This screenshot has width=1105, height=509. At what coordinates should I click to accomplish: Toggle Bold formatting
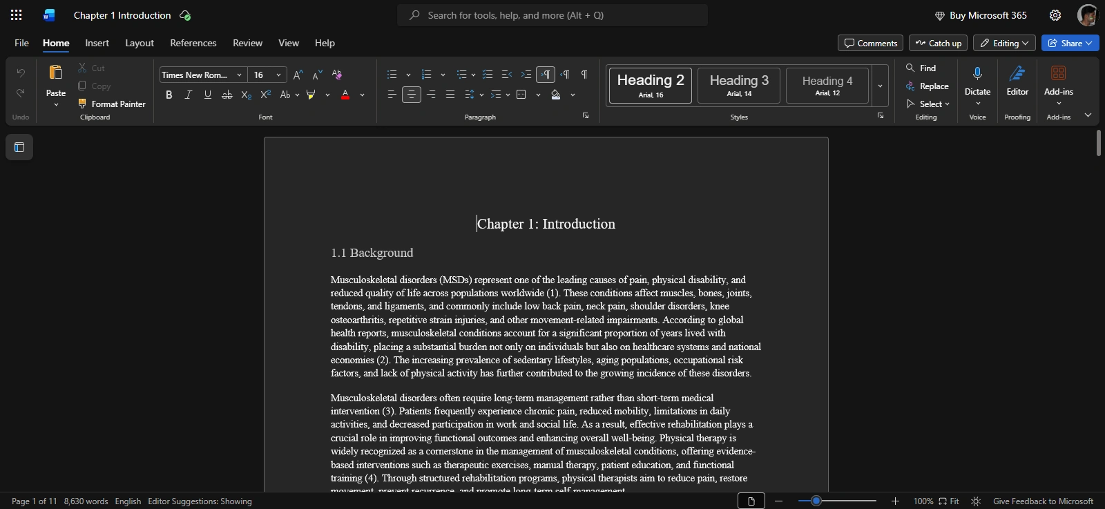[x=169, y=95]
